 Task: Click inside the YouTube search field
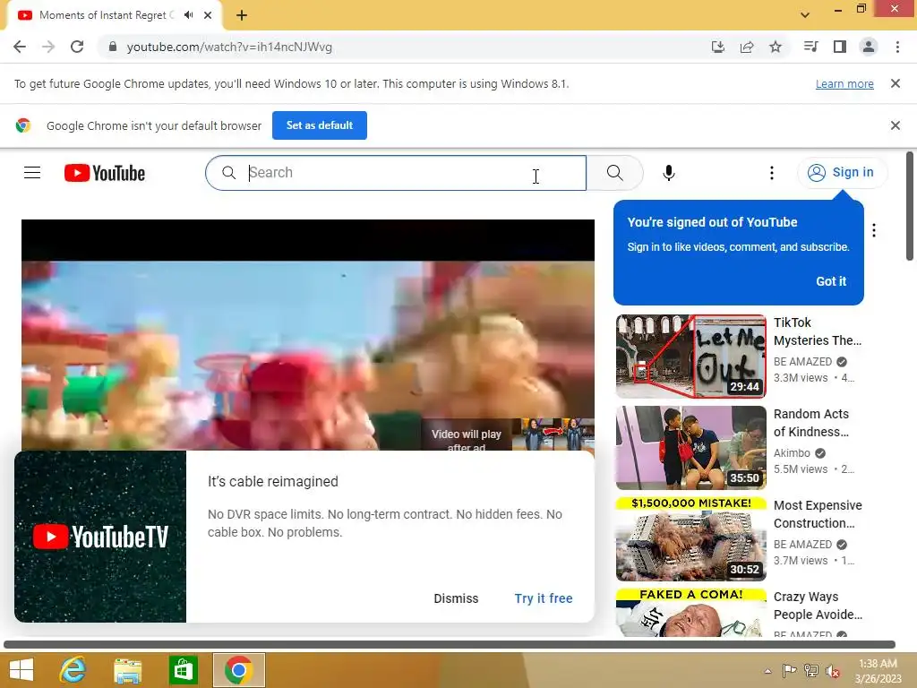[x=396, y=173]
